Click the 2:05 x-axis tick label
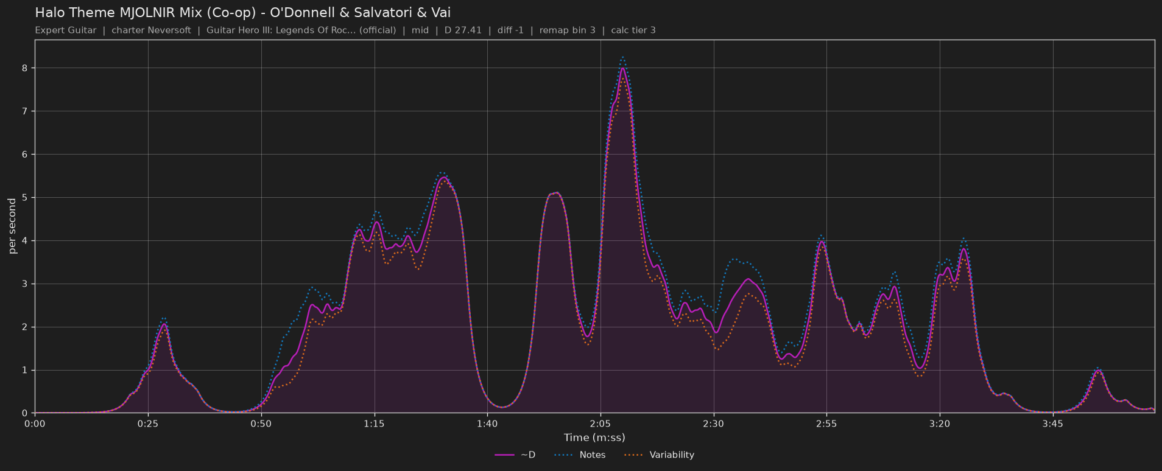This screenshot has width=1162, height=471. point(600,424)
